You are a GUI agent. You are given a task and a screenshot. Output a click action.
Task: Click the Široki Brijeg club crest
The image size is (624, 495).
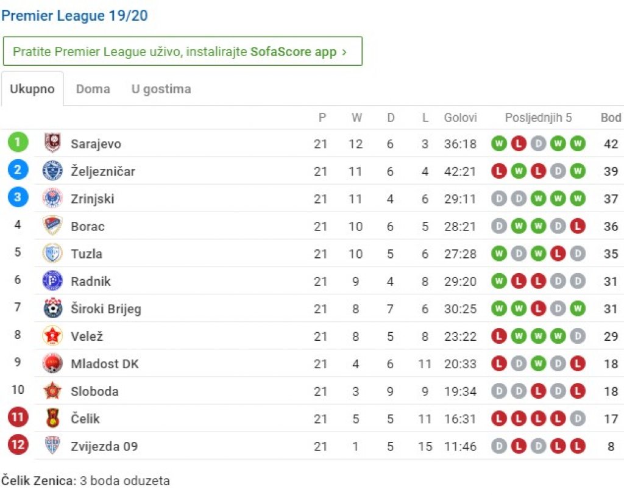coord(52,308)
